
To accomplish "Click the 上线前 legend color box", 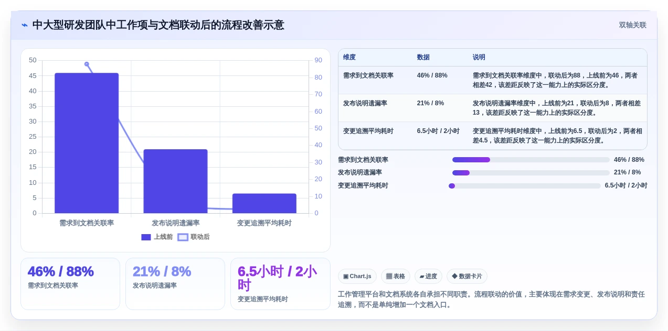I will coord(146,237).
